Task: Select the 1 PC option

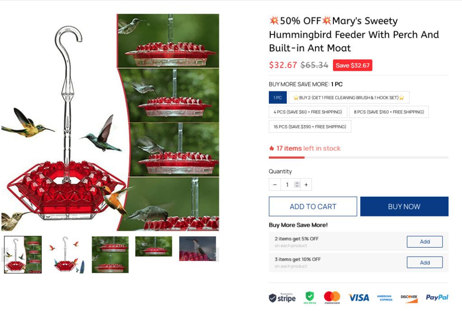Action: coord(277,98)
